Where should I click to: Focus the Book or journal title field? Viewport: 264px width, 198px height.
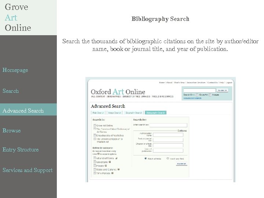pos(168,140)
